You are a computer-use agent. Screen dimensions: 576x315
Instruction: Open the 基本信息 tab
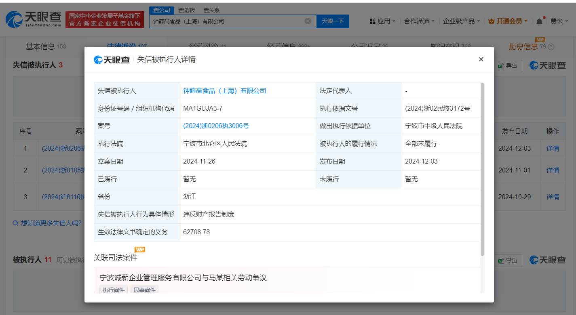(x=40, y=46)
